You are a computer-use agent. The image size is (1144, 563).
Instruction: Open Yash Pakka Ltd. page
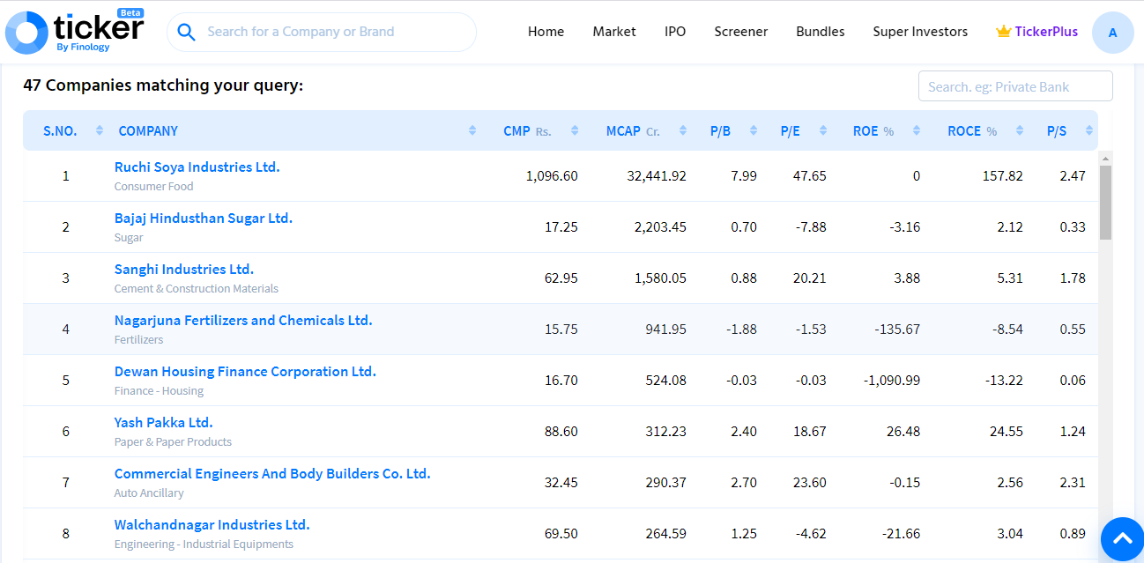pyautogui.click(x=164, y=422)
